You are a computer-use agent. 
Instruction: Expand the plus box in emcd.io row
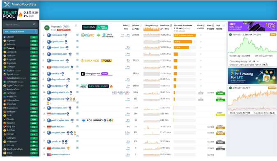[x=77, y=73]
